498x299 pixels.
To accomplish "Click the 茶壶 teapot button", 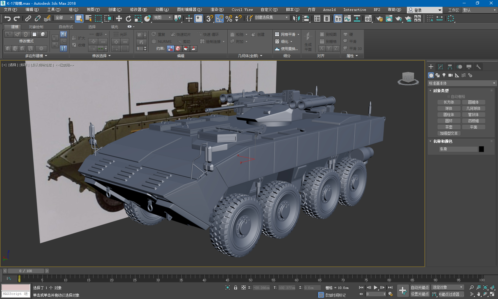I will click(x=449, y=127).
